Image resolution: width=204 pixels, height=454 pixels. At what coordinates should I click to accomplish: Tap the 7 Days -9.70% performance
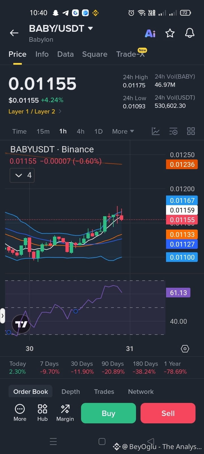coord(50,368)
